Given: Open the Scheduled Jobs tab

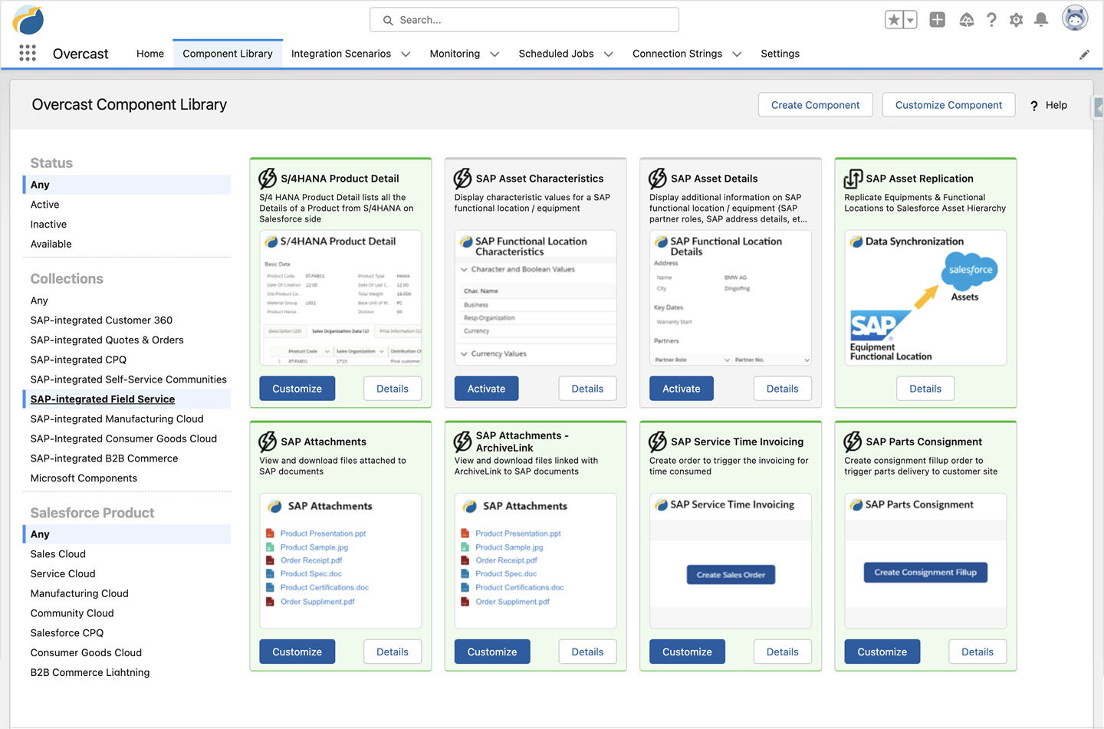Looking at the screenshot, I should coord(556,54).
